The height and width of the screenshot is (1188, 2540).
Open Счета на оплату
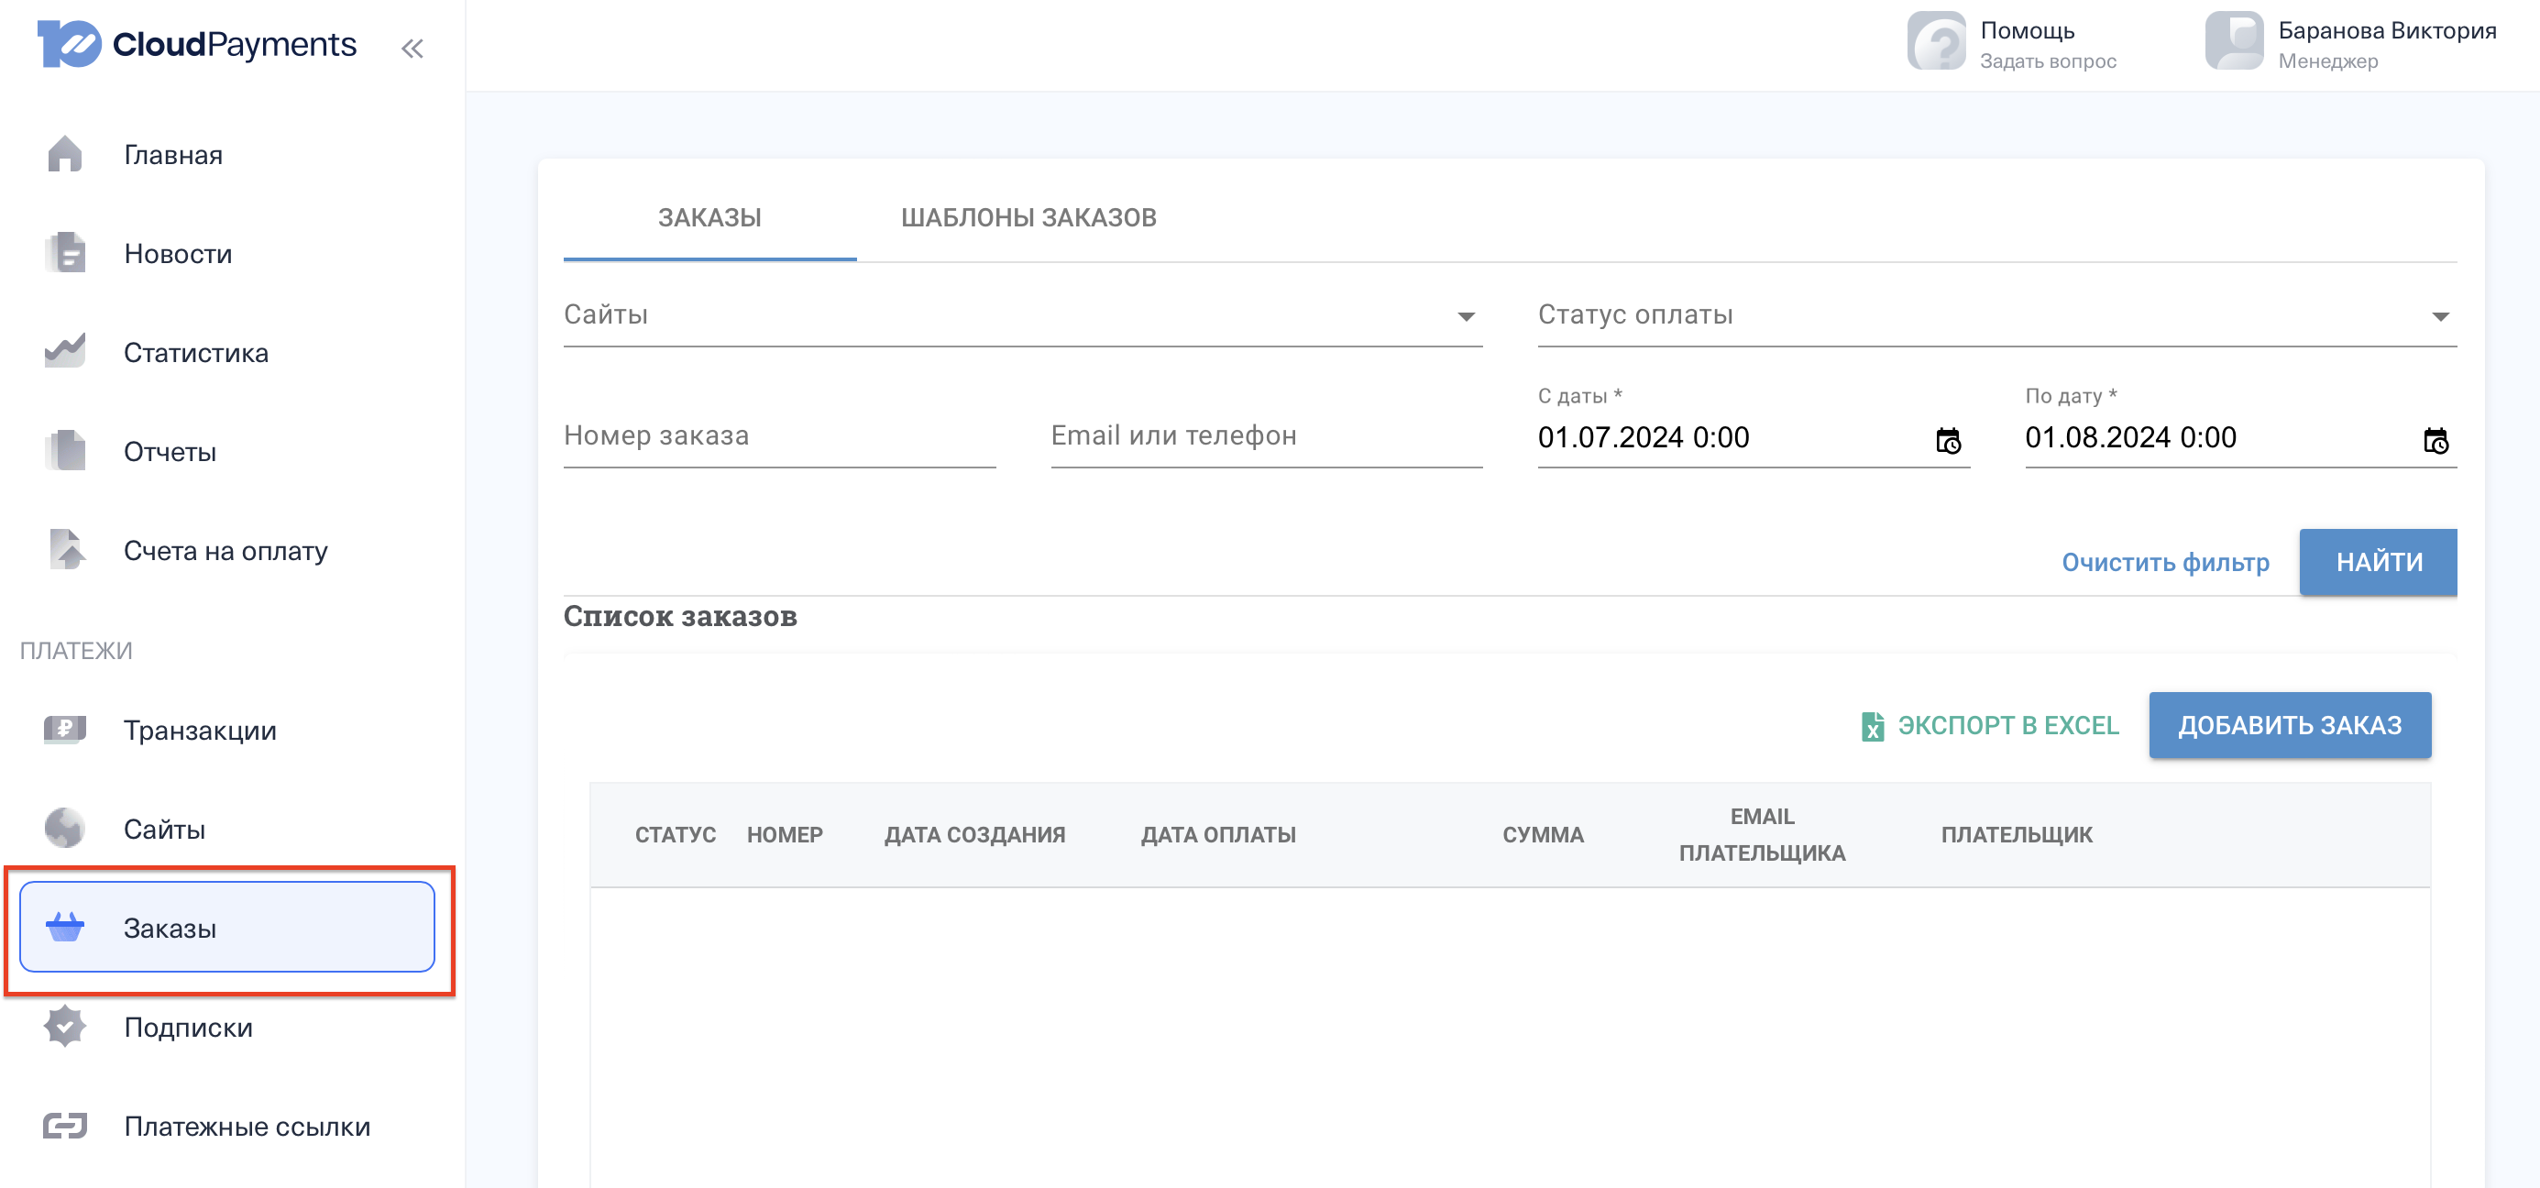[x=226, y=550]
